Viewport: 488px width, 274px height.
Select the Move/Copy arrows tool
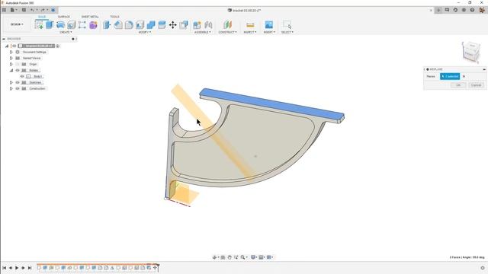coord(173,25)
